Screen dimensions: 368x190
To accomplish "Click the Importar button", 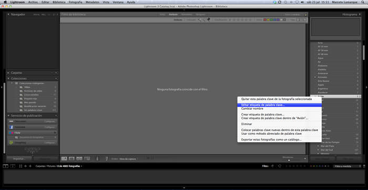I will (x=19, y=159).
